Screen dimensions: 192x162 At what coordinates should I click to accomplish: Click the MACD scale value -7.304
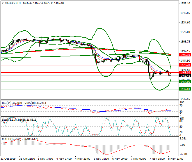(183, 154)
